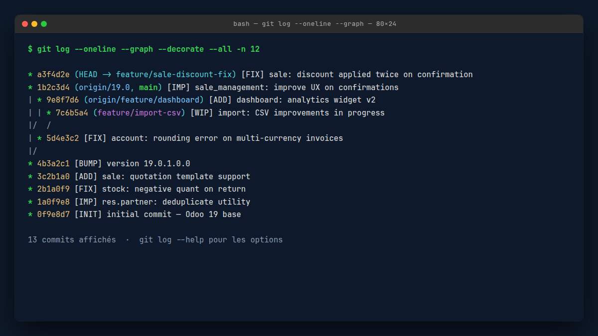Image resolution: width=598 pixels, height=336 pixels.
Task: Select commit hash 0f9e8d7
Action: coord(53,215)
